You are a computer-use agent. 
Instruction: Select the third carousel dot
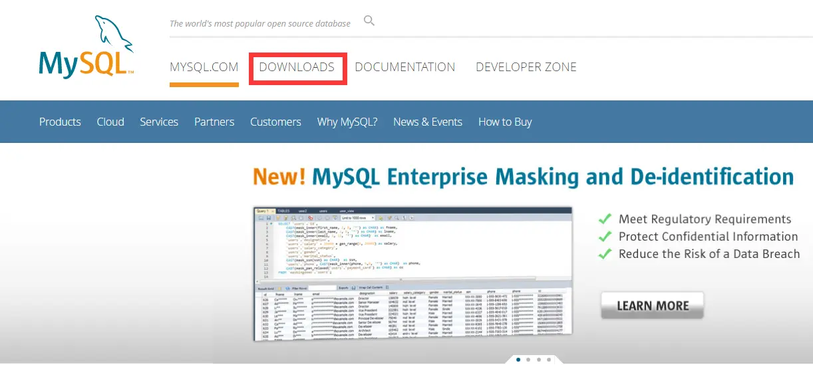coord(538,360)
